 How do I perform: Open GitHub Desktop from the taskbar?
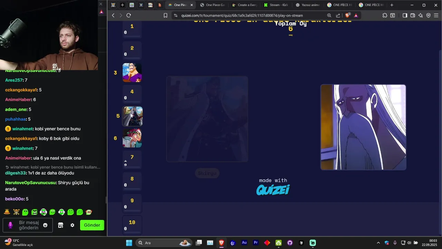pyautogui.click(x=290, y=243)
